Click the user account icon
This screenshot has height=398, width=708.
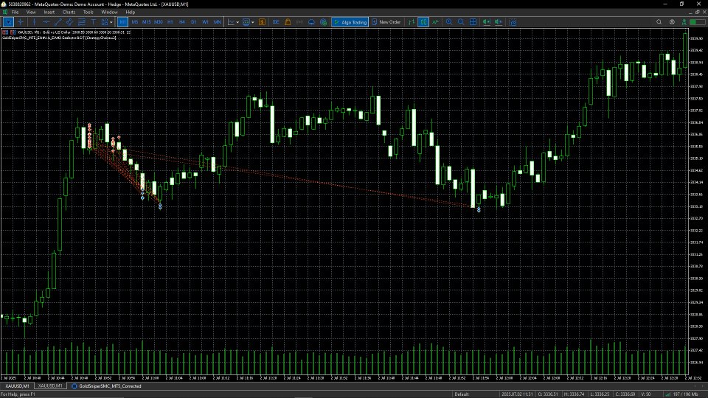tap(672, 21)
